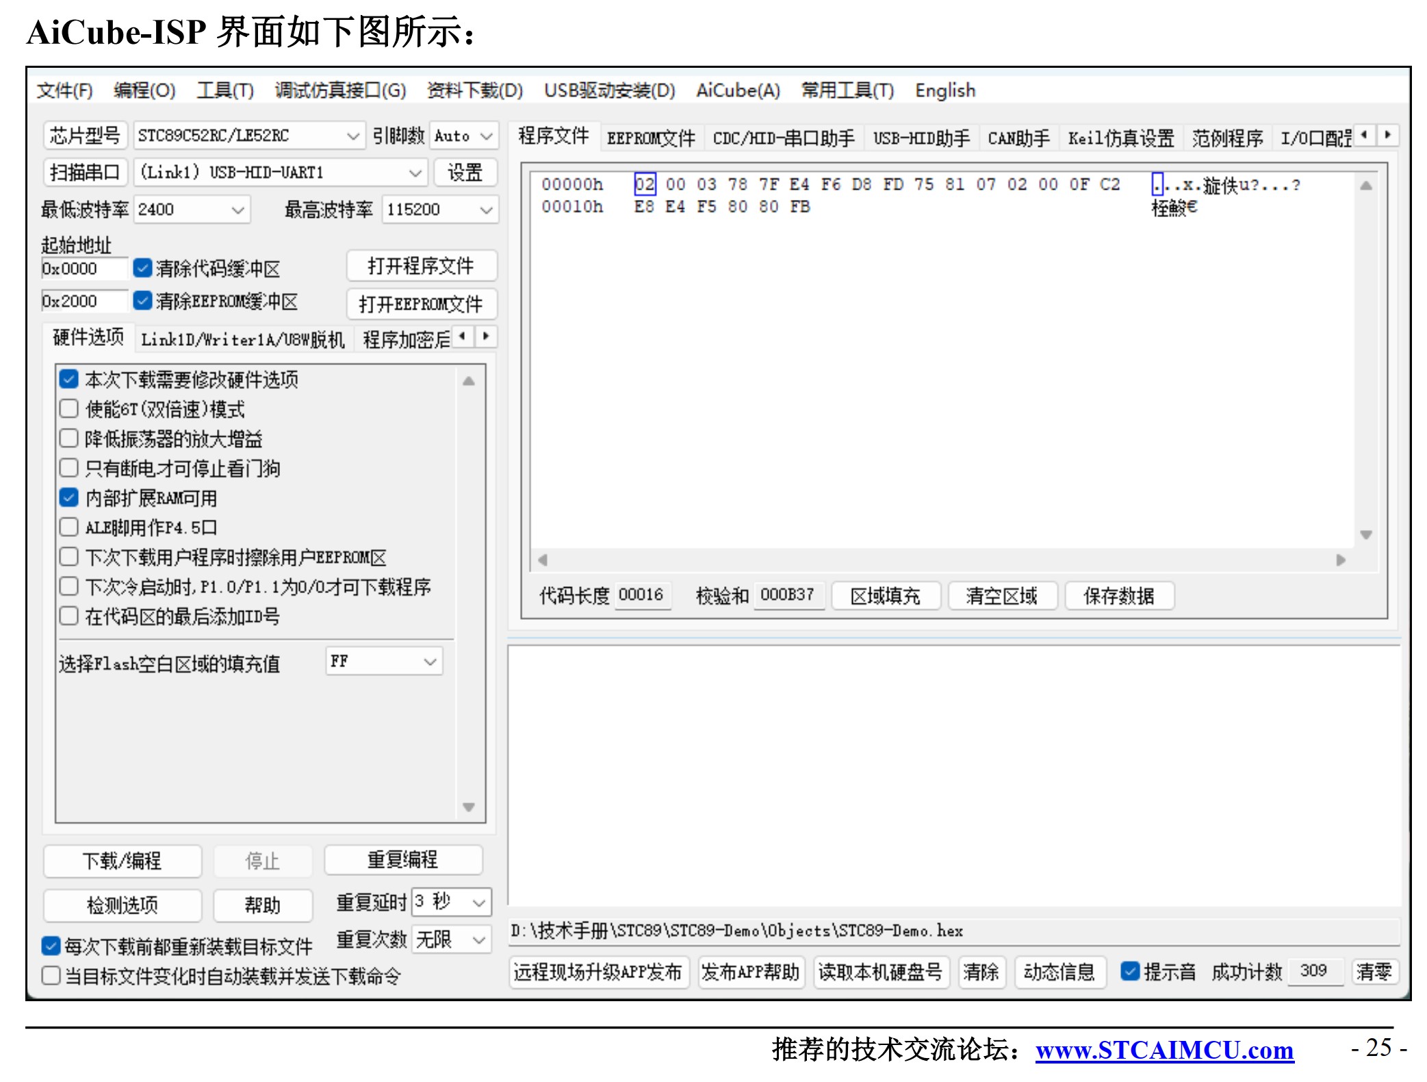Click hardware options list scroll up arrow

[x=469, y=381]
